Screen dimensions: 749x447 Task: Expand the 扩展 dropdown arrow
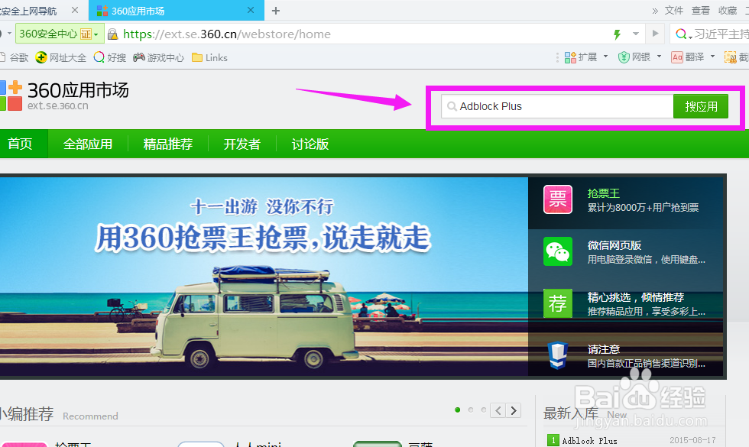605,57
